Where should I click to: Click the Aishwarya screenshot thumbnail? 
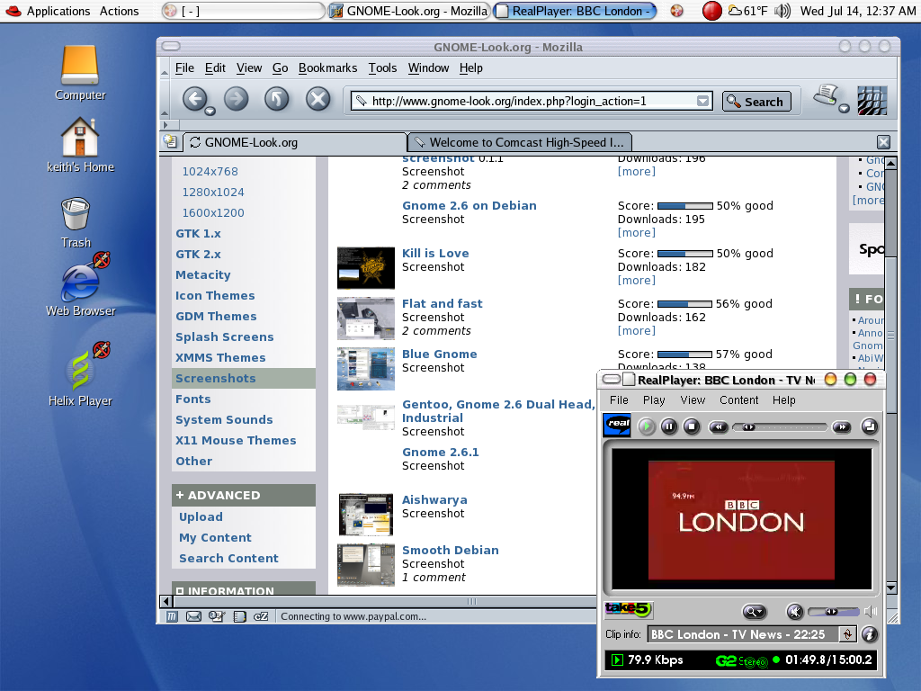pyautogui.click(x=366, y=515)
